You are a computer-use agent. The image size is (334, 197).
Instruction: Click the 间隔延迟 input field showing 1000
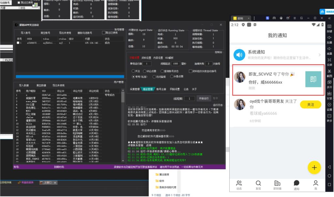click(x=176, y=64)
